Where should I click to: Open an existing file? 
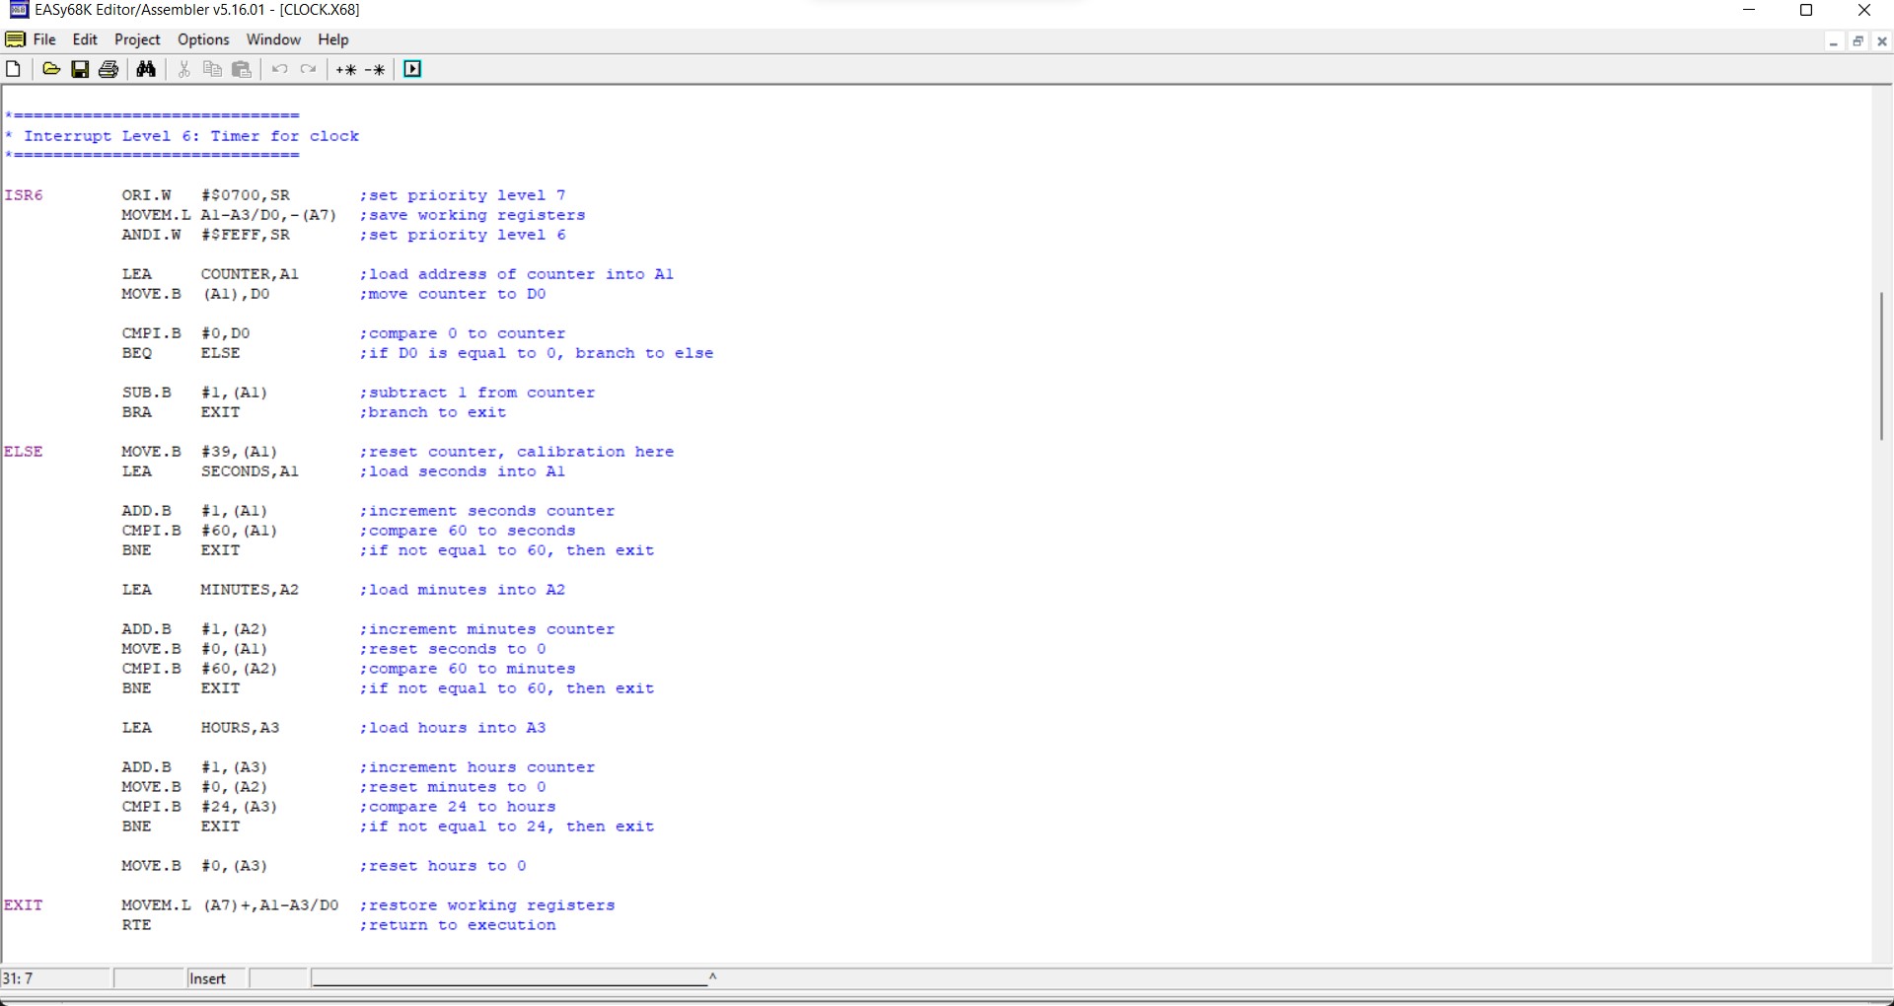point(51,69)
